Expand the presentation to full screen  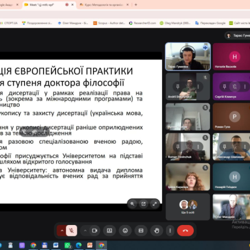click(x=155, y=204)
